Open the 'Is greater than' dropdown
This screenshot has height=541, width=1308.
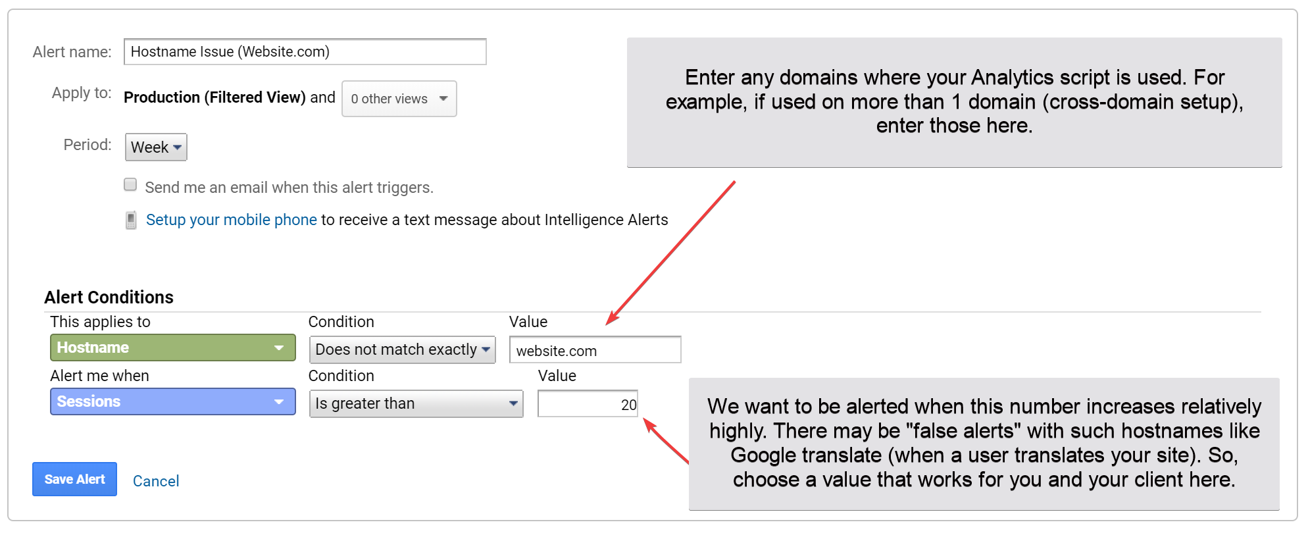click(x=416, y=403)
